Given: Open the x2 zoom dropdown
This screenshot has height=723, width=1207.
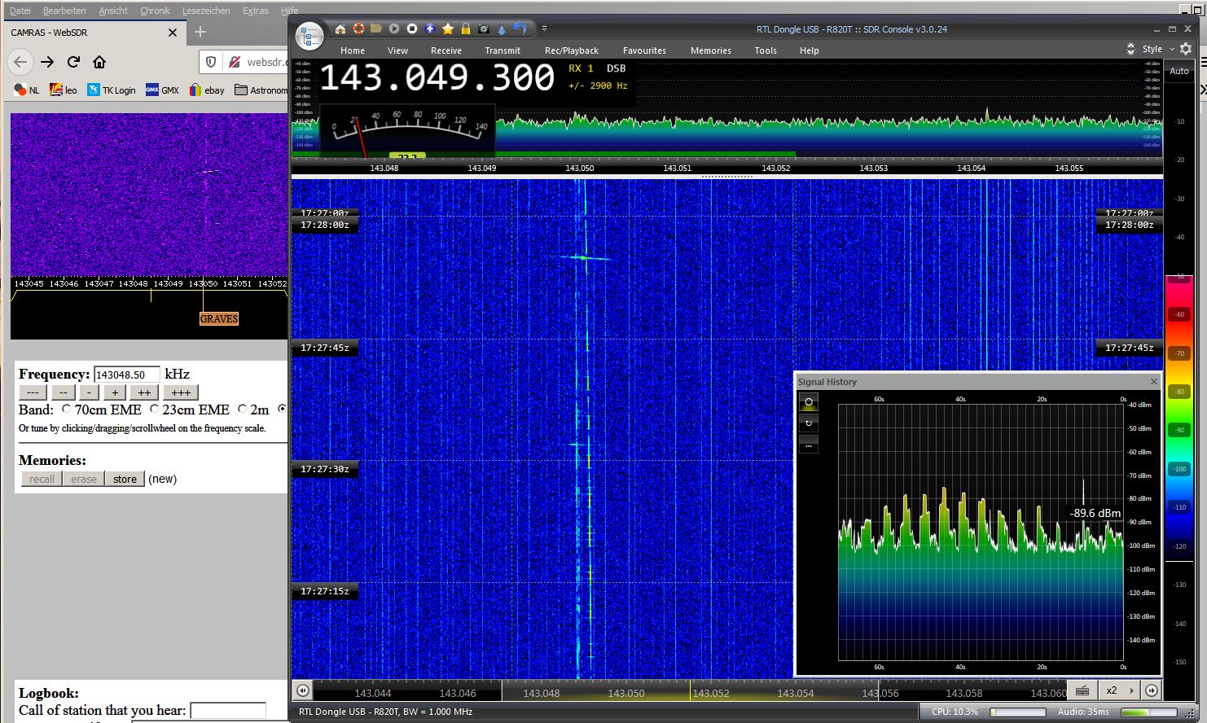Looking at the screenshot, I should pos(1120,690).
